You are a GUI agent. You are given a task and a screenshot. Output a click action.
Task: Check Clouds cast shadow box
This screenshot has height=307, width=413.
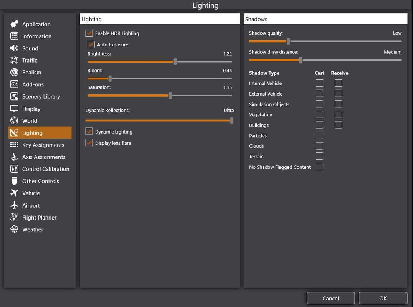pyautogui.click(x=319, y=146)
